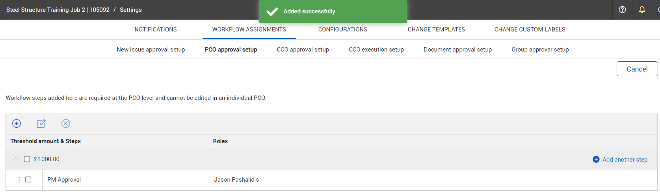Open help question mark icon

pos(622,10)
